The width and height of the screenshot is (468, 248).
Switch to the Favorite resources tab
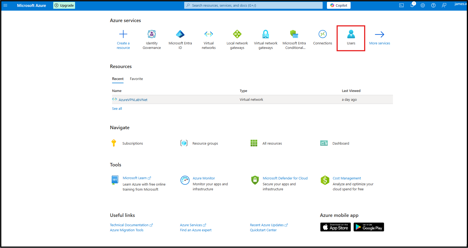tap(136, 79)
